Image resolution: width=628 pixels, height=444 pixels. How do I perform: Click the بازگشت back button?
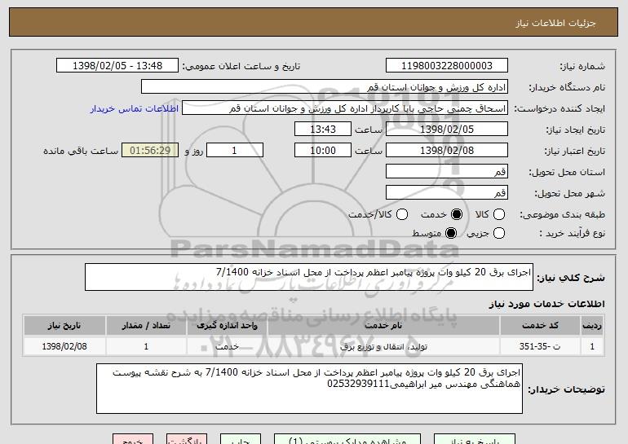pyautogui.click(x=187, y=439)
